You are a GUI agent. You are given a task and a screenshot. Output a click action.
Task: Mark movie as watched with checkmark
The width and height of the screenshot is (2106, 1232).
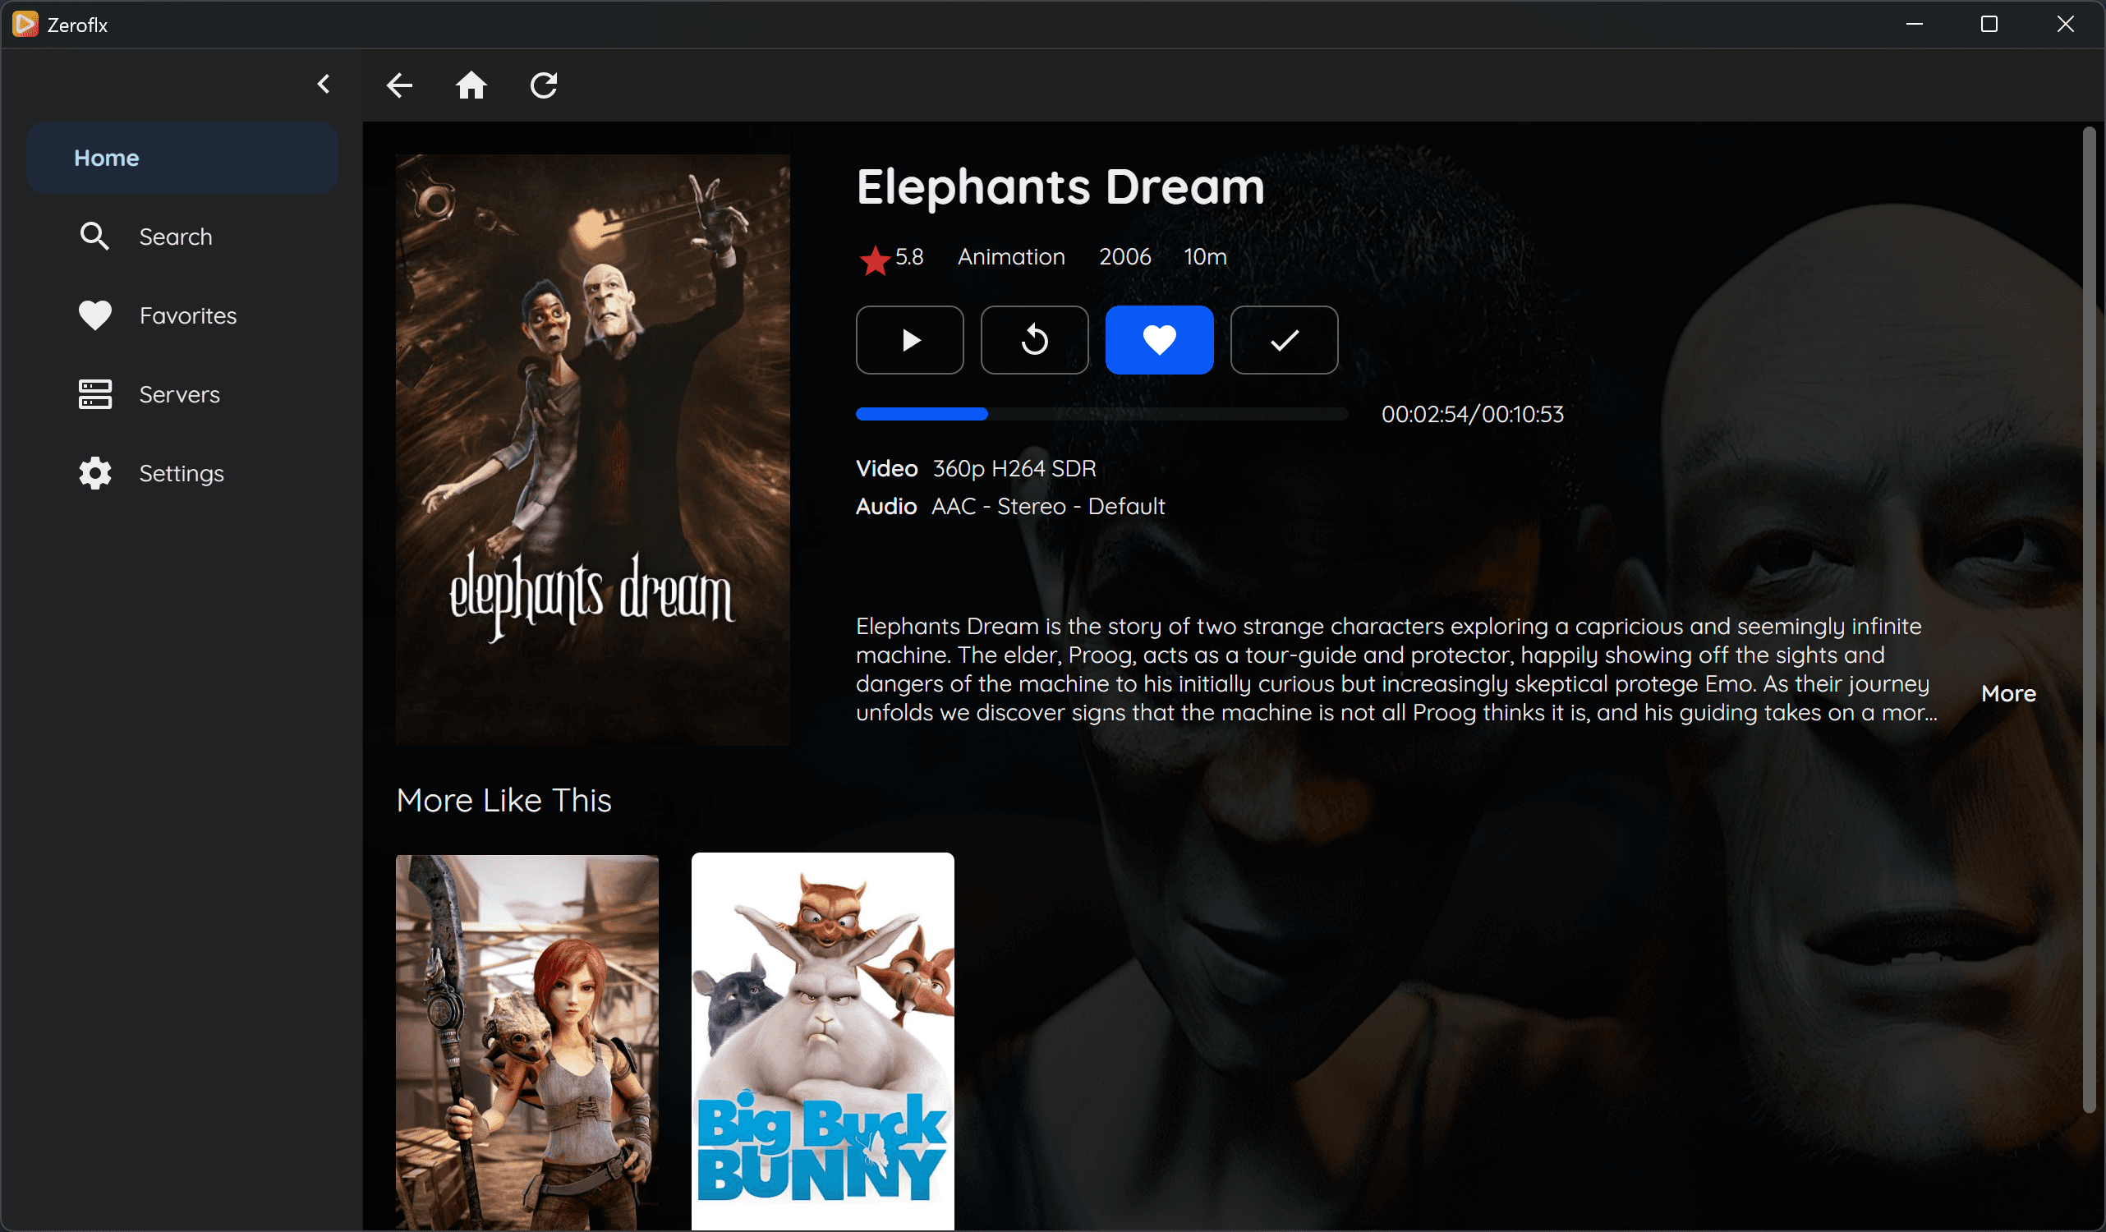coord(1284,340)
